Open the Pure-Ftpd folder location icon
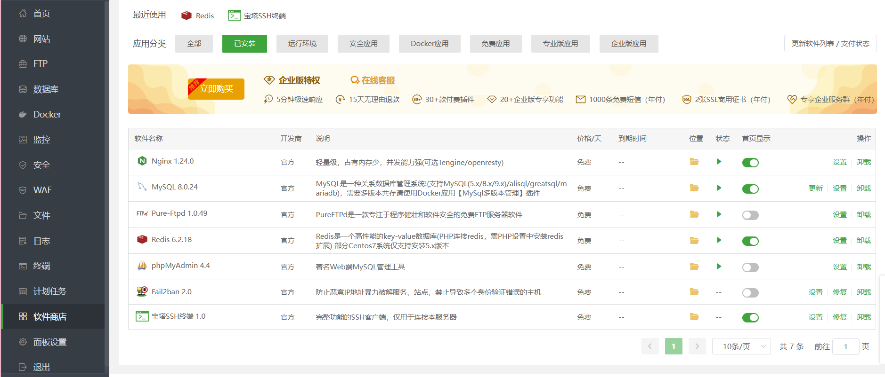Image resolution: width=885 pixels, height=377 pixels. (x=694, y=214)
